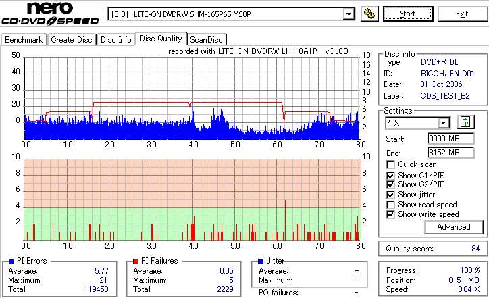This screenshot has height=298, width=489.
Task: Switch to the Benchmark tab
Action: pyautogui.click(x=24, y=40)
